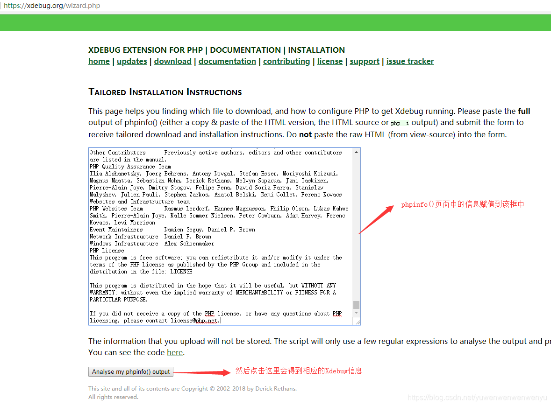Click 'PARTICULAR PURPOSE.' line in textarea
Image resolution: width=551 pixels, height=406 pixels.
click(118, 300)
